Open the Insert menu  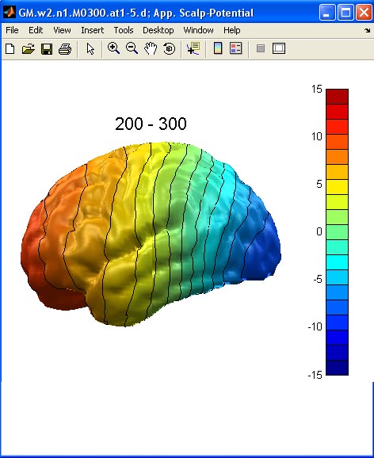(93, 30)
